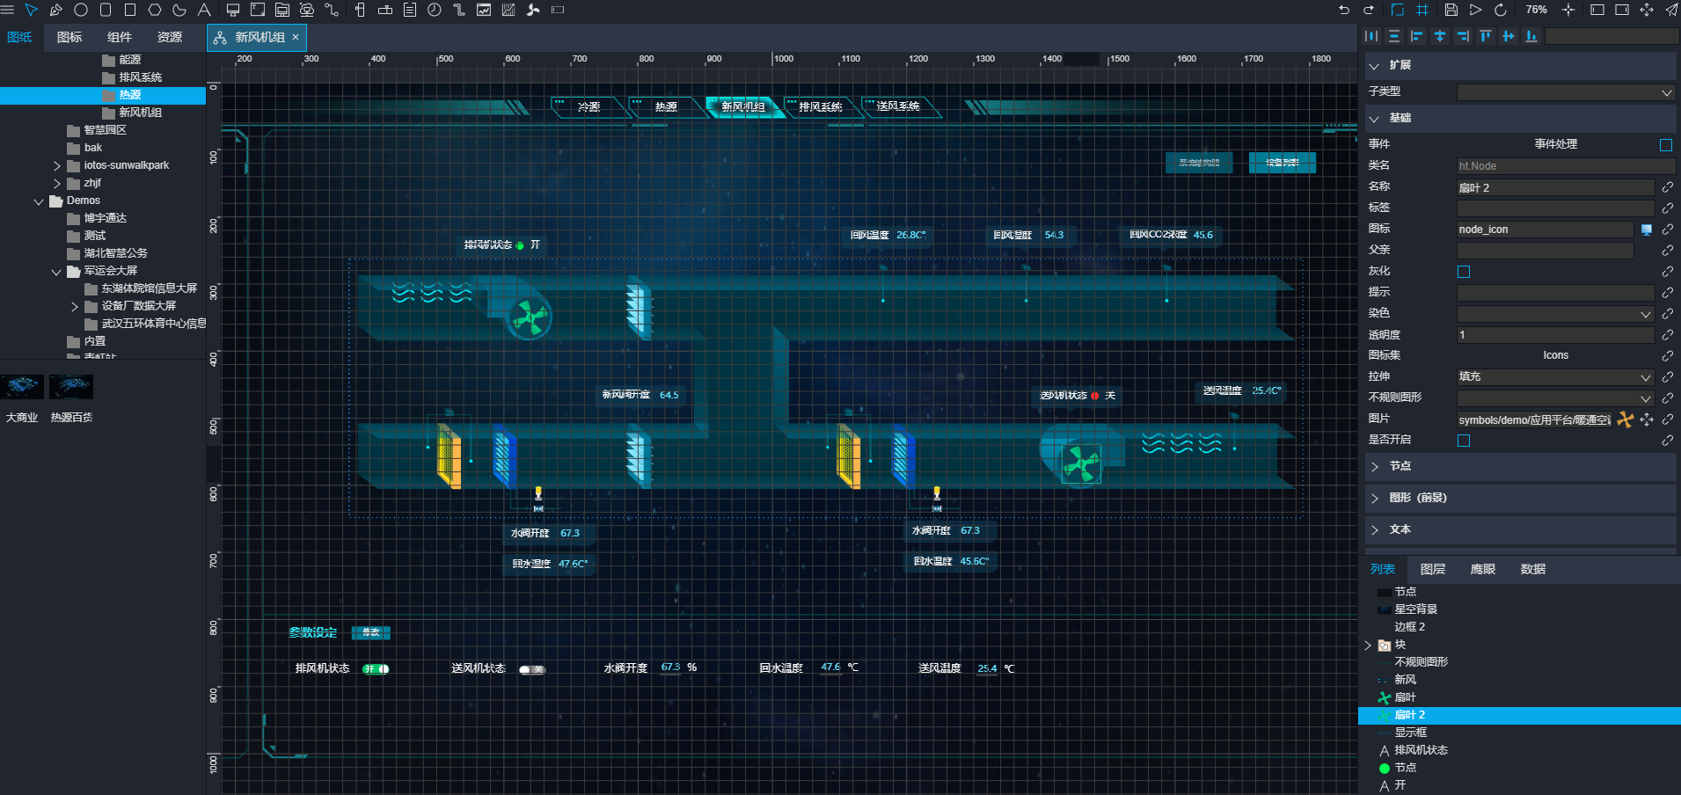
Task: Select the pen drawing tool
Action: click(x=56, y=10)
